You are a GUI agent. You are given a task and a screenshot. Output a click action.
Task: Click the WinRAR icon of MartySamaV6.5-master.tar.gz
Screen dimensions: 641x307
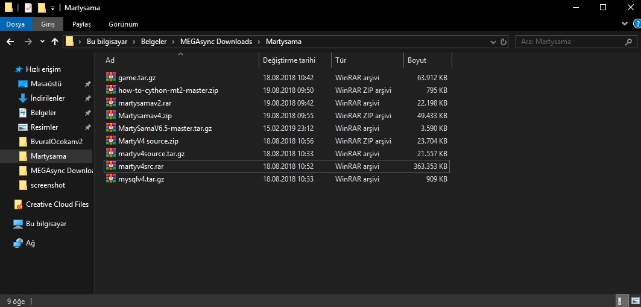pos(111,128)
